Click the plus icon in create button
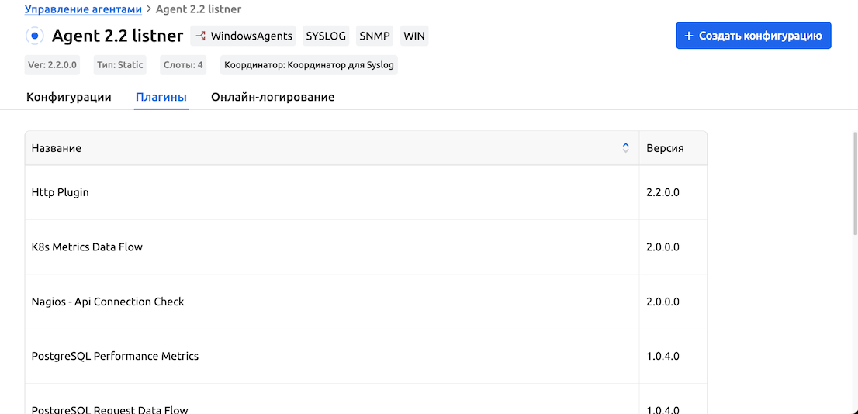 click(688, 36)
